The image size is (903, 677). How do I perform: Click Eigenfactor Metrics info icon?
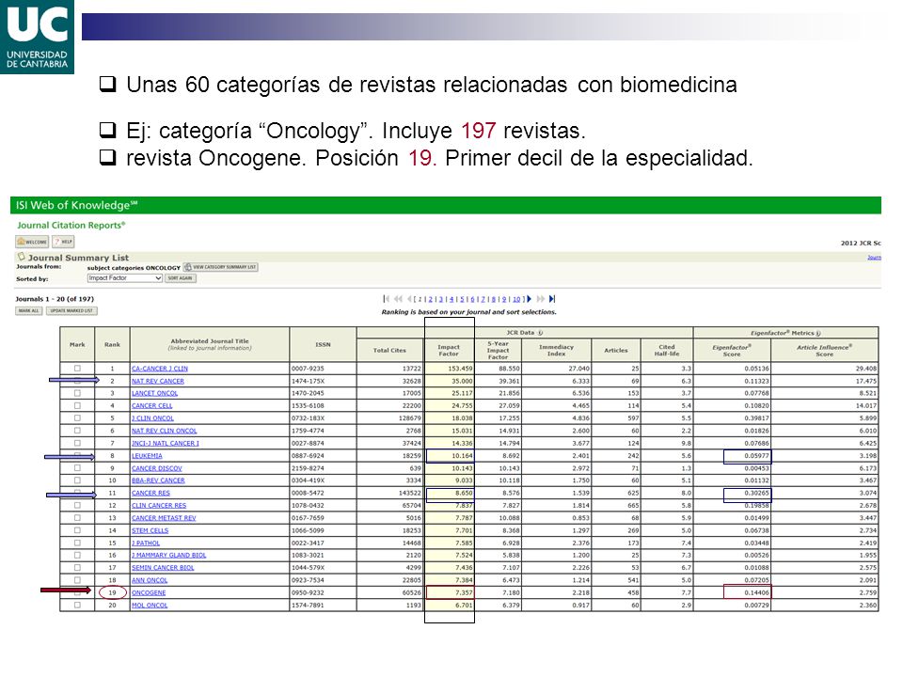point(818,333)
